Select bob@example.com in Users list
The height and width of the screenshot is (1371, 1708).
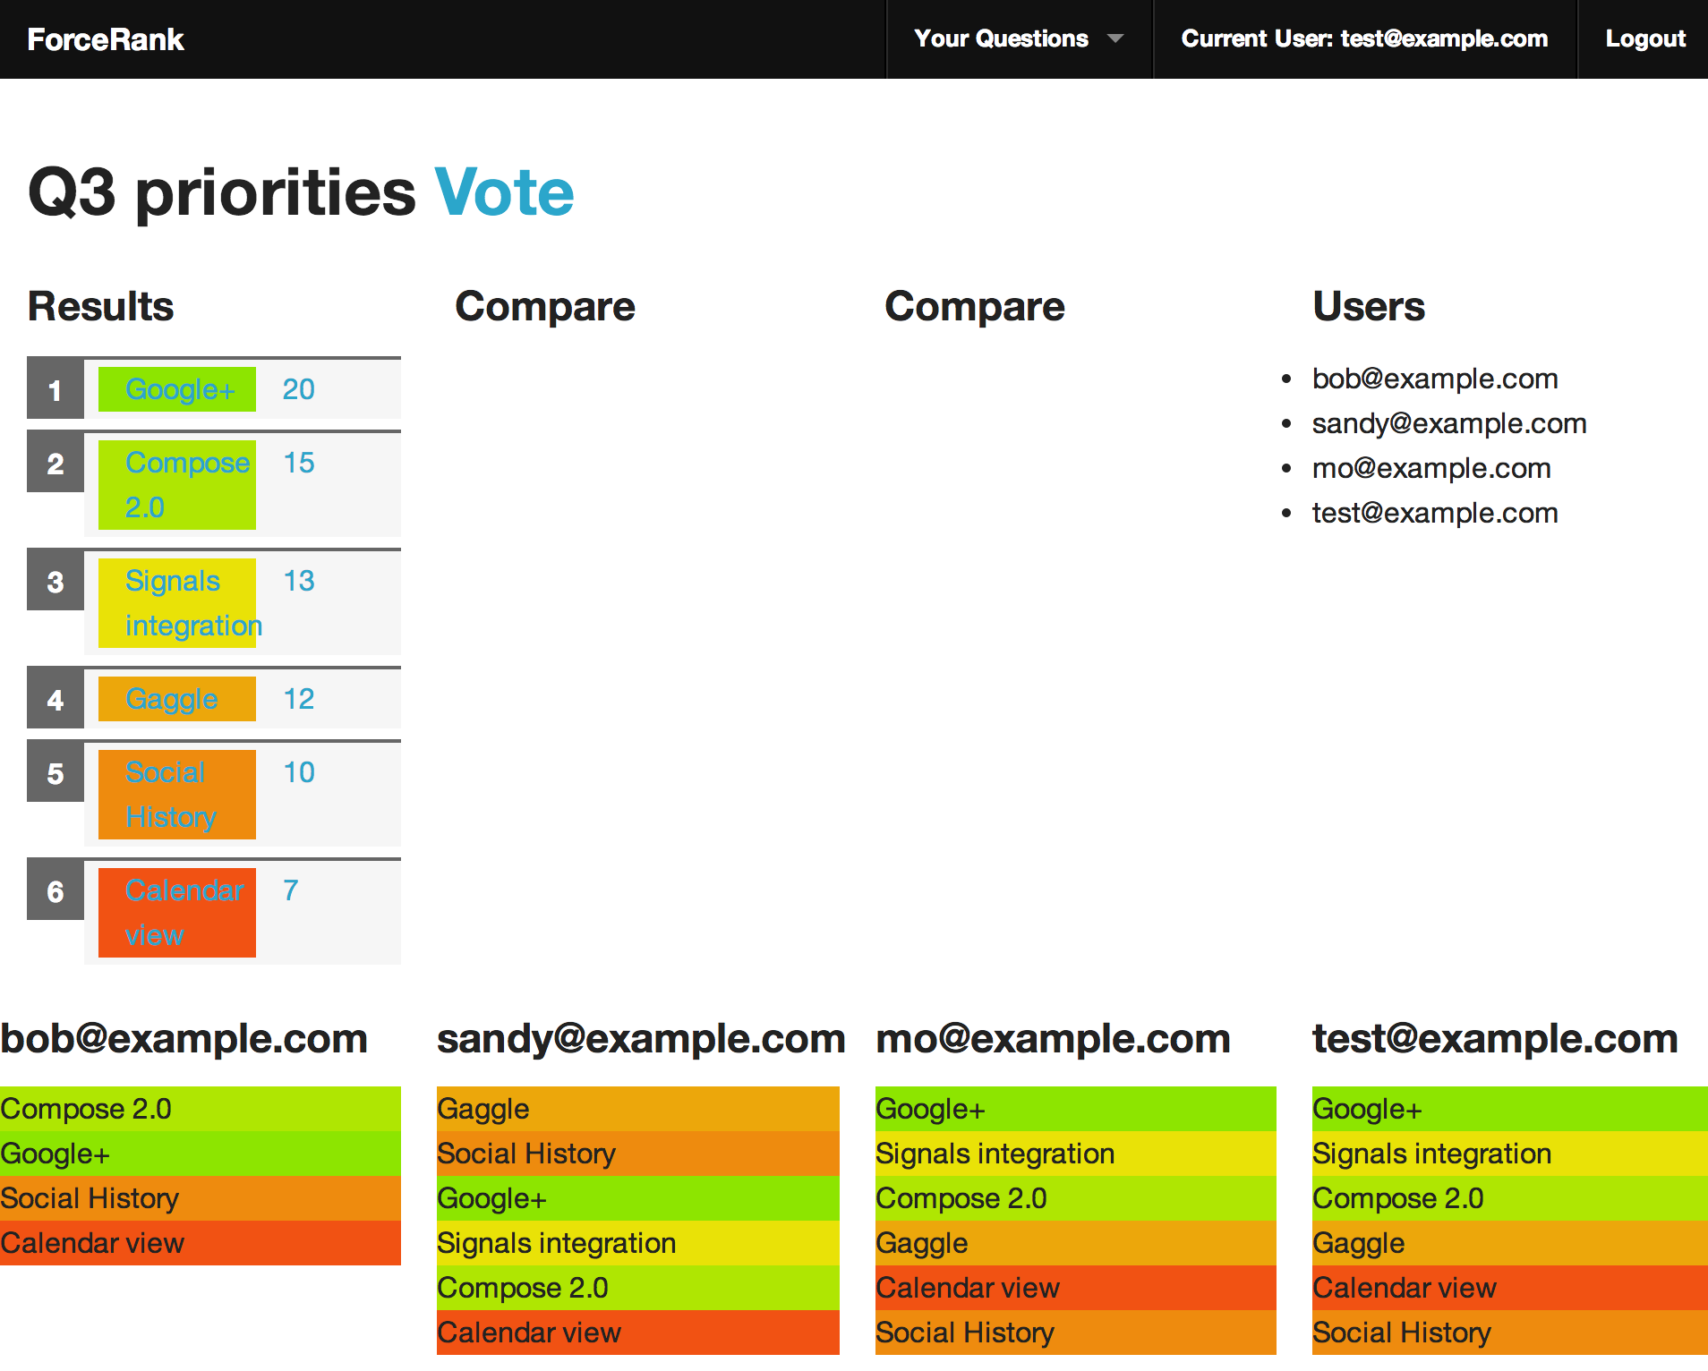[1434, 379]
